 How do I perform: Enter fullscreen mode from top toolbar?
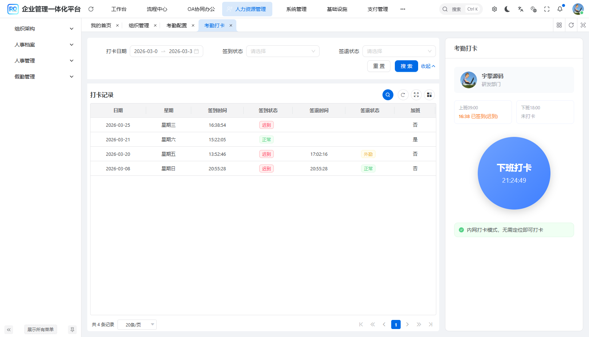point(546,9)
